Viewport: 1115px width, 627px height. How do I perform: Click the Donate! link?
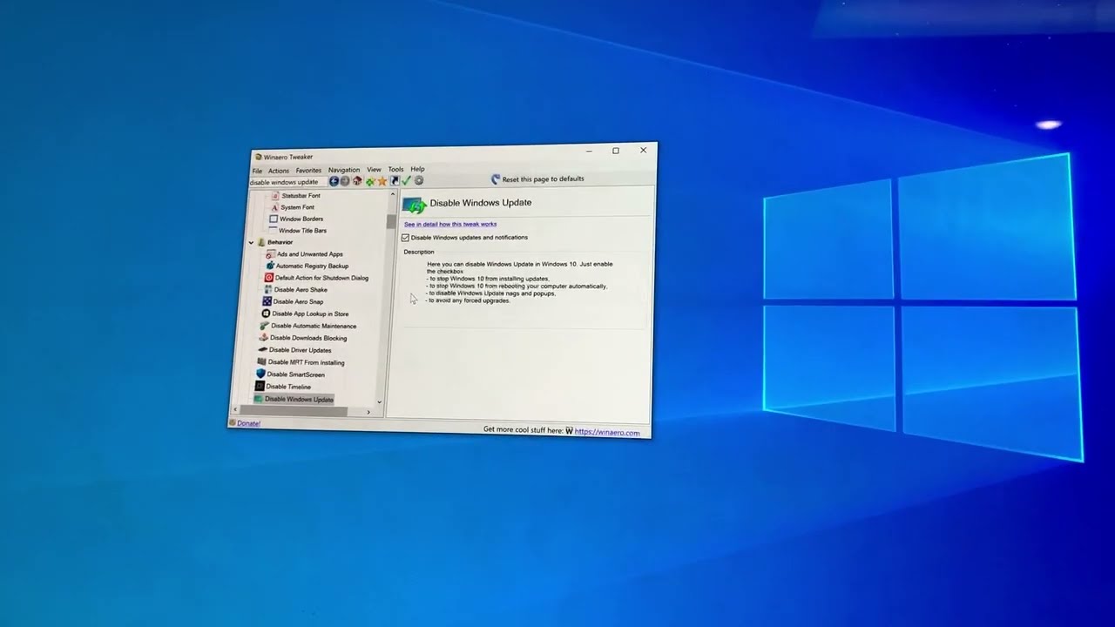click(248, 423)
